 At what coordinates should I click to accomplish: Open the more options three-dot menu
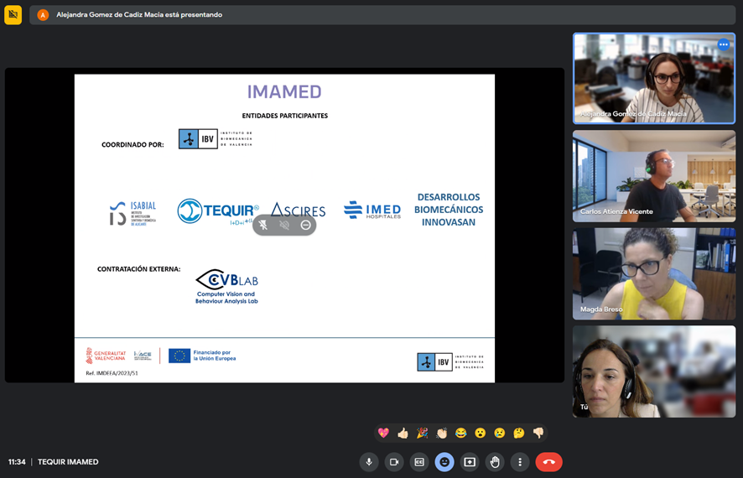[520, 462]
